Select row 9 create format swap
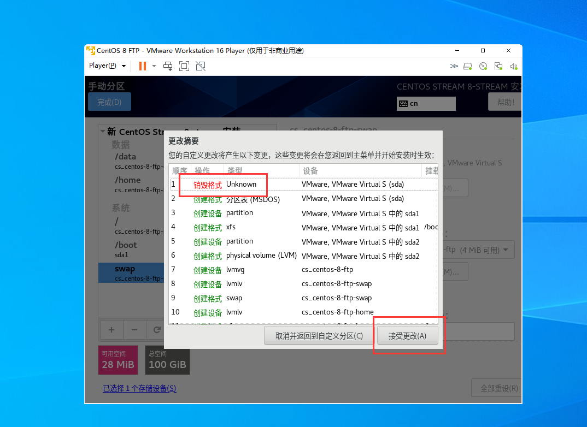This screenshot has width=587, height=427. pyautogui.click(x=303, y=298)
